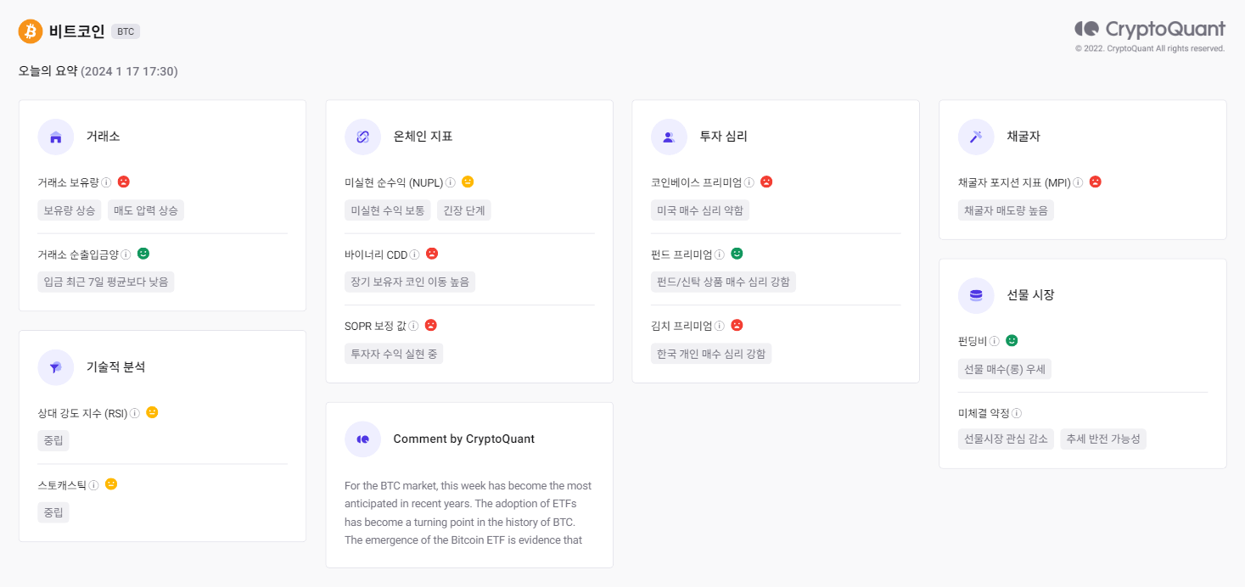Click the exchange building icon beside 거래소
1245x587 pixels.
pos(56,137)
